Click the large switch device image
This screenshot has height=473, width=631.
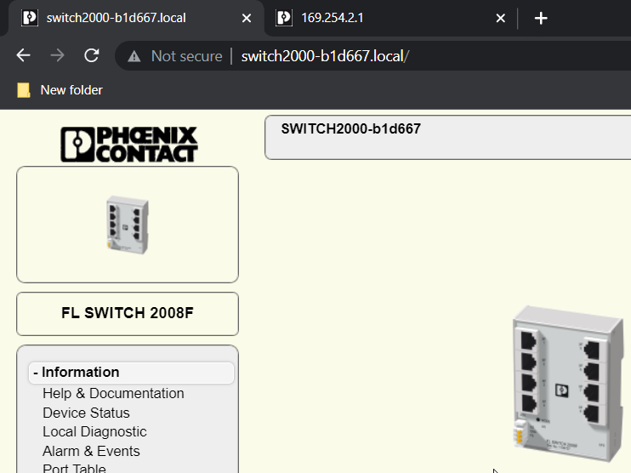[x=568, y=383]
